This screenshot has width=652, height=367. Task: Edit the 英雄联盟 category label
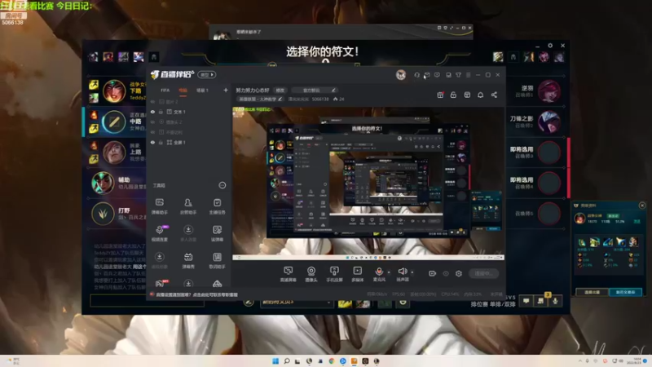coord(260,99)
